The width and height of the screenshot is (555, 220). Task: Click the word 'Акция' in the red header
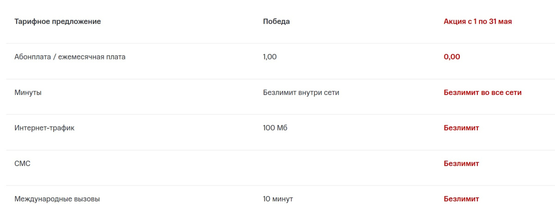pos(454,21)
